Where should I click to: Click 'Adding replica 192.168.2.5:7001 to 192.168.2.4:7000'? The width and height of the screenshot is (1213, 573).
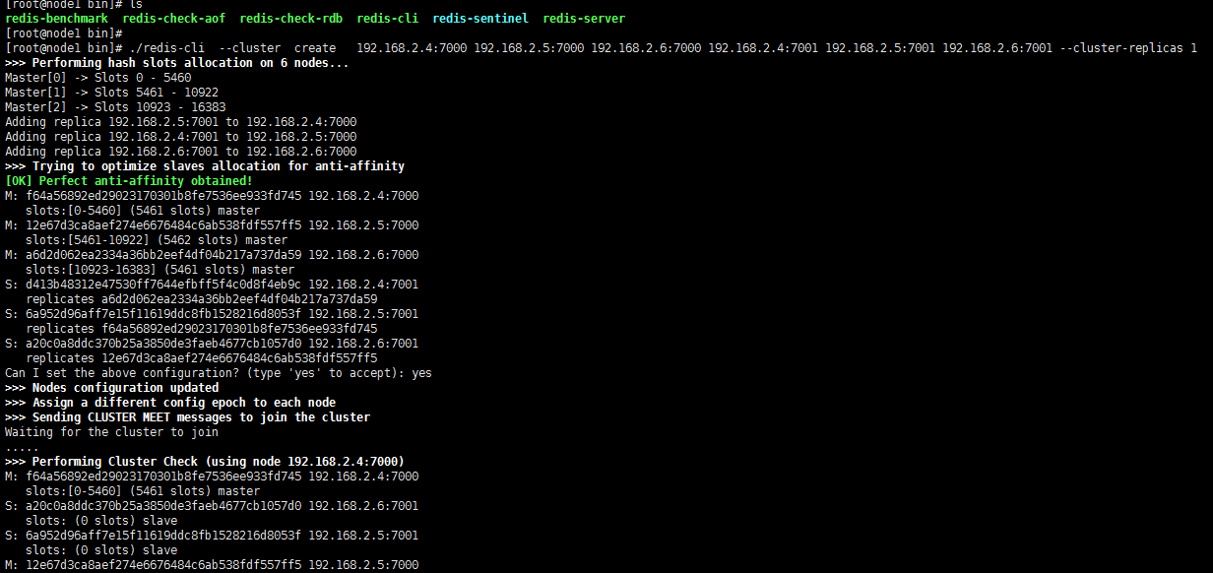click(181, 122)
